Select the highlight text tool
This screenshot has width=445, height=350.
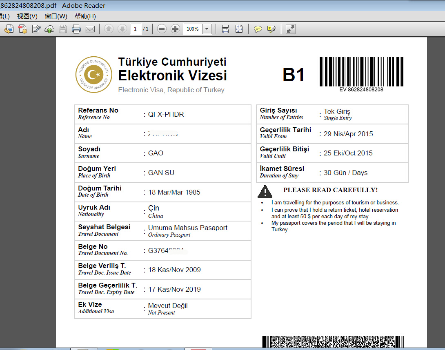click(x=271, y=29)
